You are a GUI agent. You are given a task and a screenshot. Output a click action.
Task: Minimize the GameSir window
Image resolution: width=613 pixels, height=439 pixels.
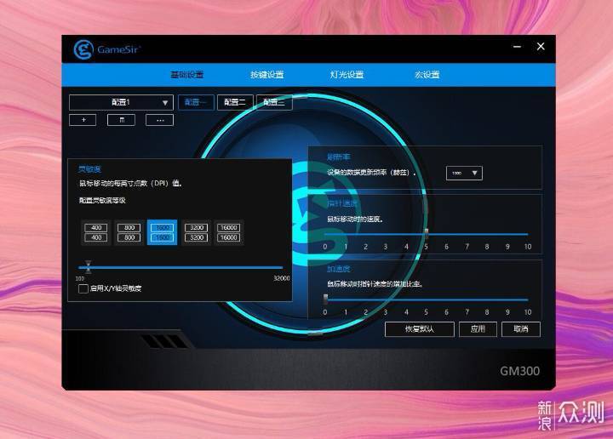pyautogui.click(x=518, y=47)
